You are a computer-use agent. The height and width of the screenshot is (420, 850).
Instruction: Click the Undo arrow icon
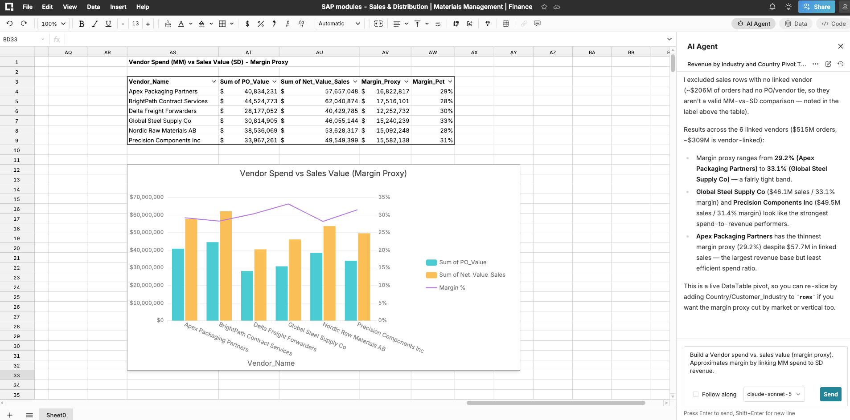tap(10, 24)
